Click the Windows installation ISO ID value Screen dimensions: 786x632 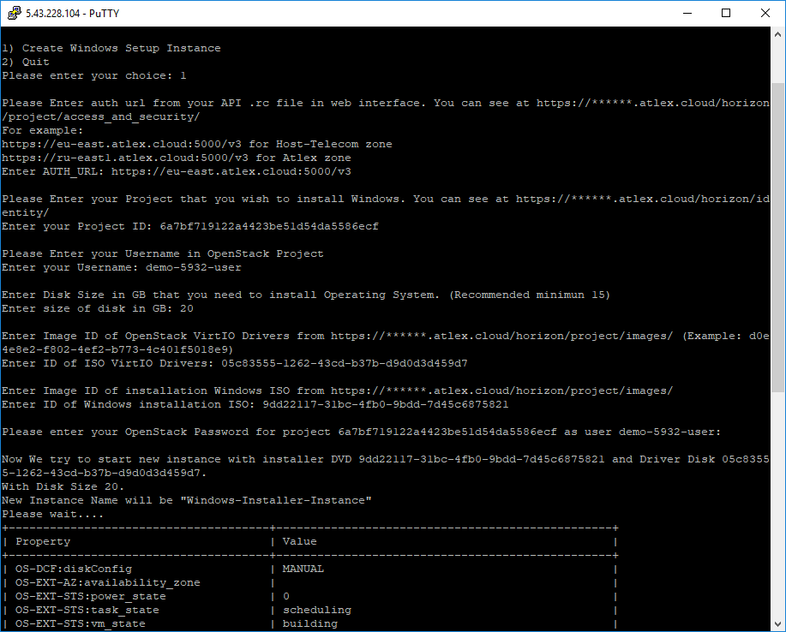pos(386,405)
